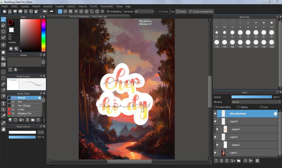Switch to The Art Of Animation tab
Image resolution: width=282 pixels, height=168 pixels.
88,16
